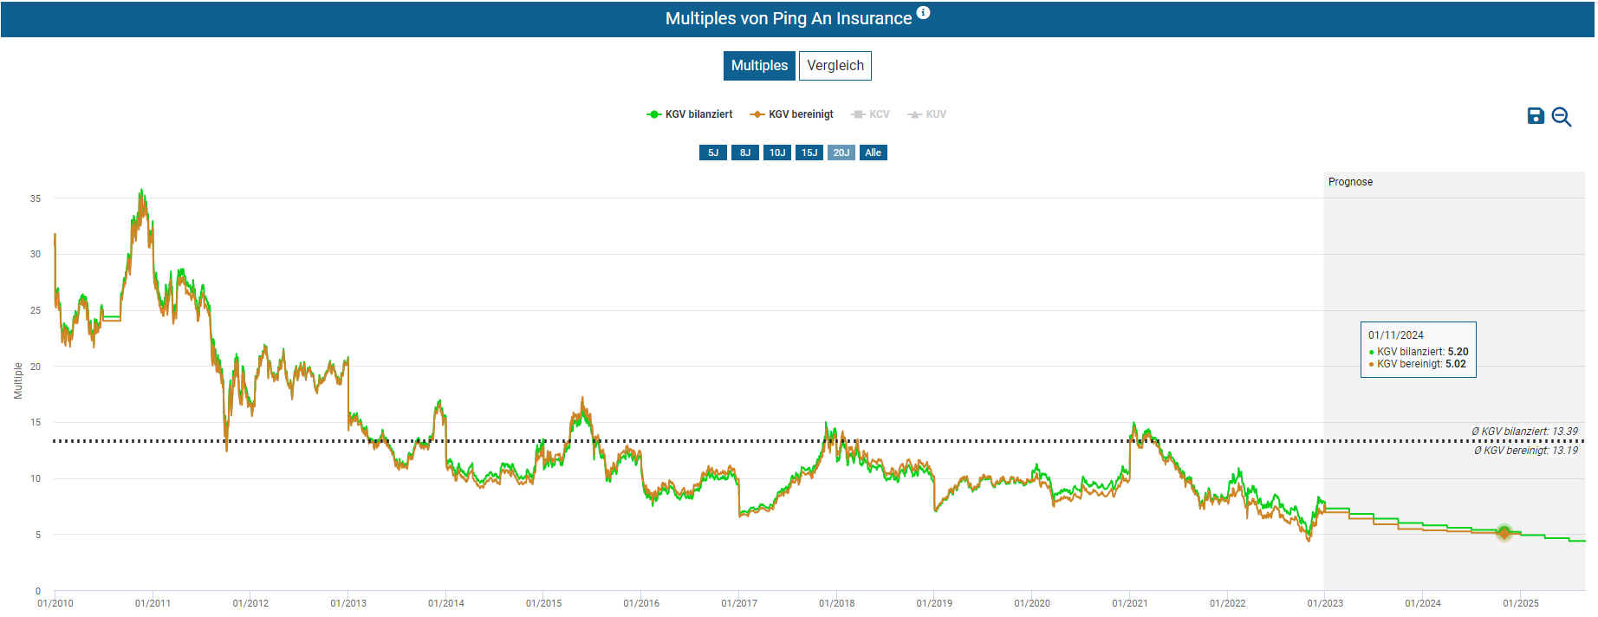Set time range to 8J
1598x617 pixels.
click(744, 153)
